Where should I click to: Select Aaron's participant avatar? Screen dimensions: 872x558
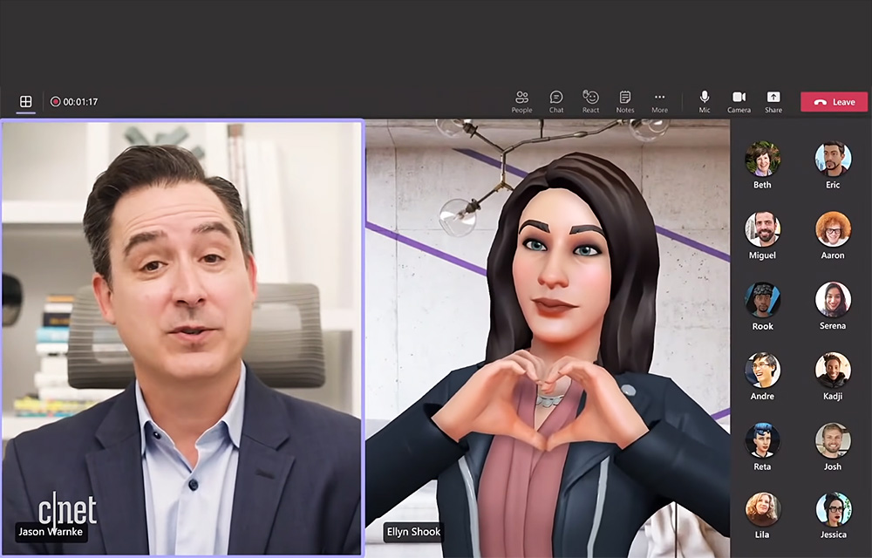pyautogui.click(x=833, y=229)
